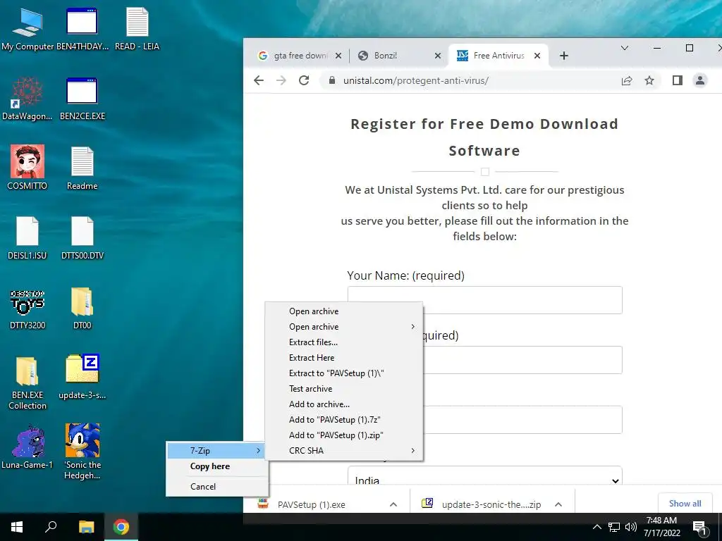Choose Extract files... option
Screen dimensions: 722x541
pos(344,342)
